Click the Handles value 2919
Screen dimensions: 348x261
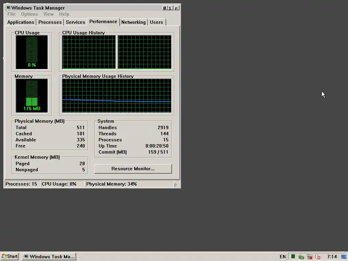tap(163, 128)
